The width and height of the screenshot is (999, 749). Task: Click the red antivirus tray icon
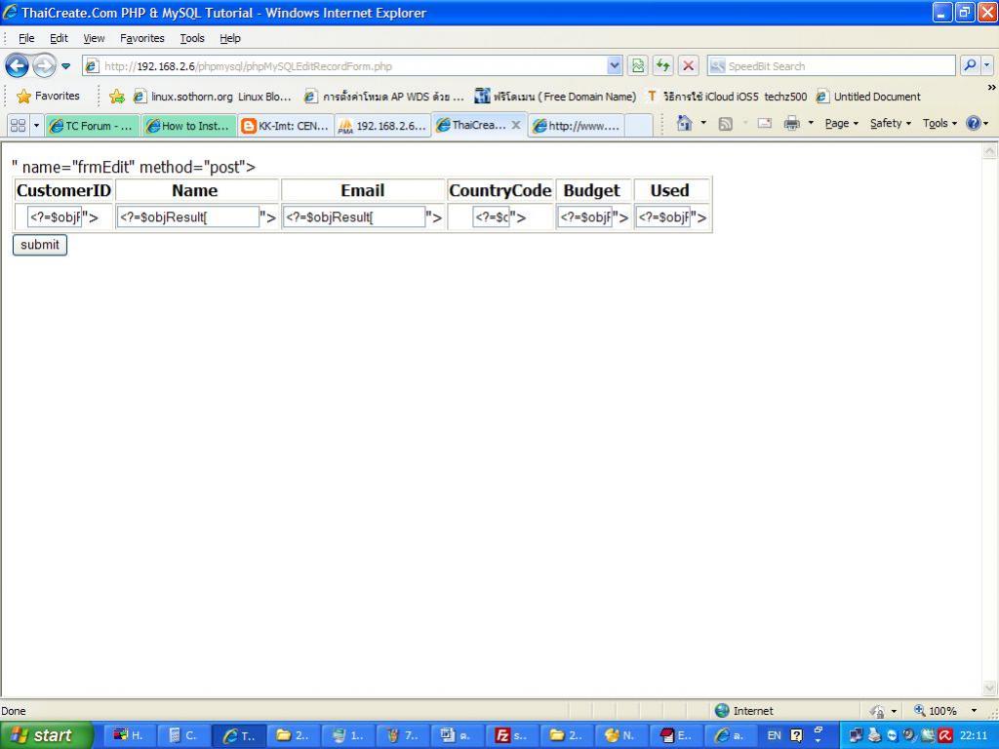coord(945,735)
